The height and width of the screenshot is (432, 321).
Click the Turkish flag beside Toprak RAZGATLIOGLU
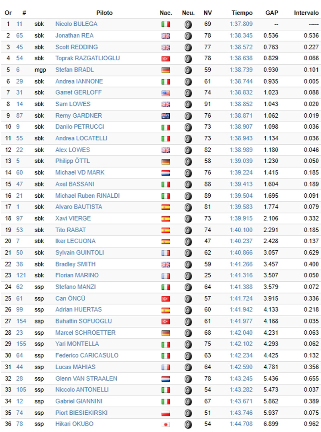[x=165, y=59]
